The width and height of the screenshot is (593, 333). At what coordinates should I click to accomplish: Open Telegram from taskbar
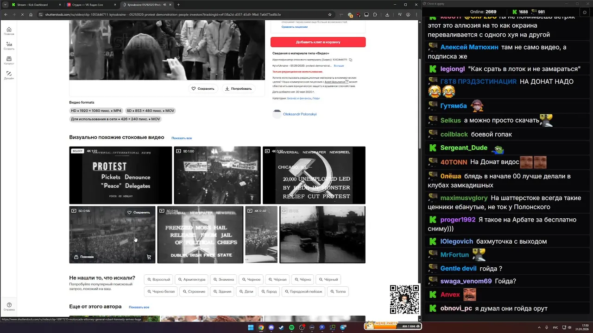[343, 327]
